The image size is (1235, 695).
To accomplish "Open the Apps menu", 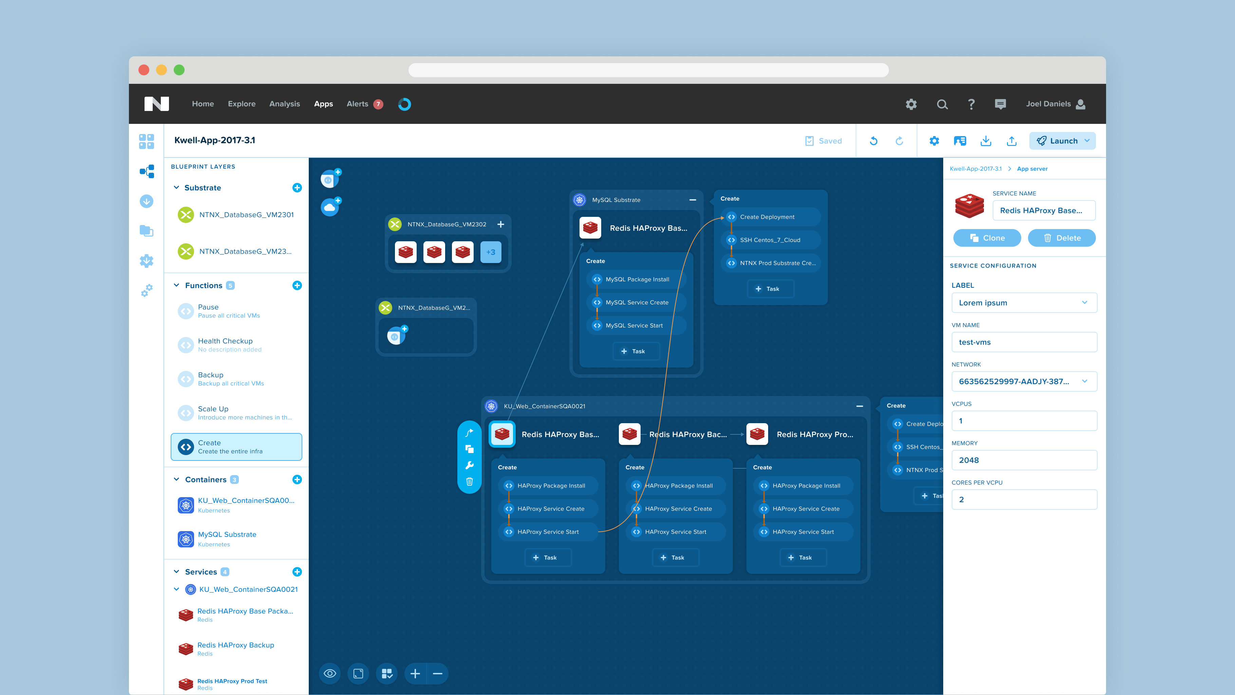I will coord(324,104).
